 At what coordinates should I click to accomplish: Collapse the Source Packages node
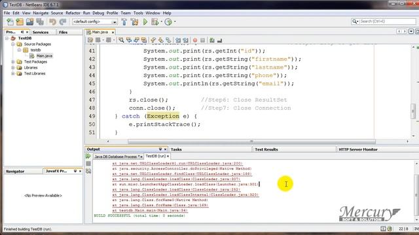tap(13, 44)
